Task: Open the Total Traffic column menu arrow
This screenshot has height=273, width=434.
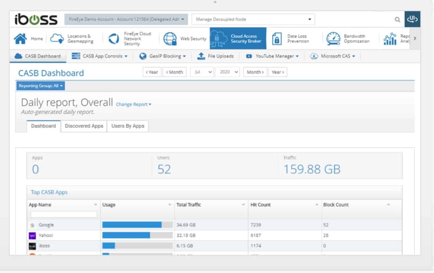Action: click(243, 205)
